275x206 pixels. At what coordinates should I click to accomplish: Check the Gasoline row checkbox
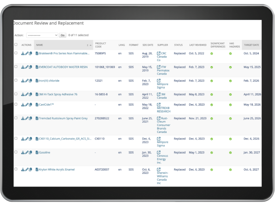[x=16, y=152]
